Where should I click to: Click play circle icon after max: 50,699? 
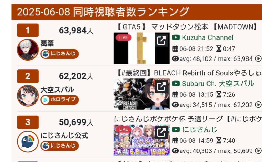(x=258, y=151)
